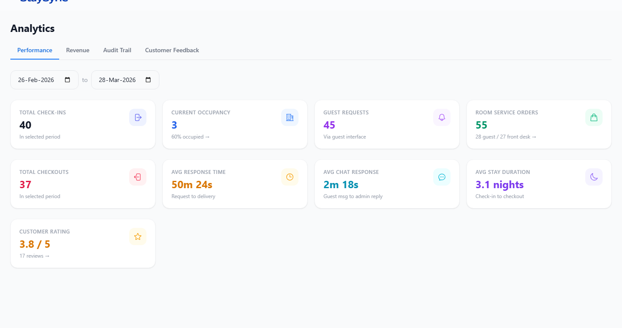Image resolution: width=622 pixels, height=328 pixels.
Task: Click the shopping bag icon on Room Service Orders
Action: coord(593,117)
